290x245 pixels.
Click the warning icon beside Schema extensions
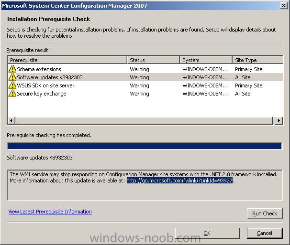[x=12, y=69]
